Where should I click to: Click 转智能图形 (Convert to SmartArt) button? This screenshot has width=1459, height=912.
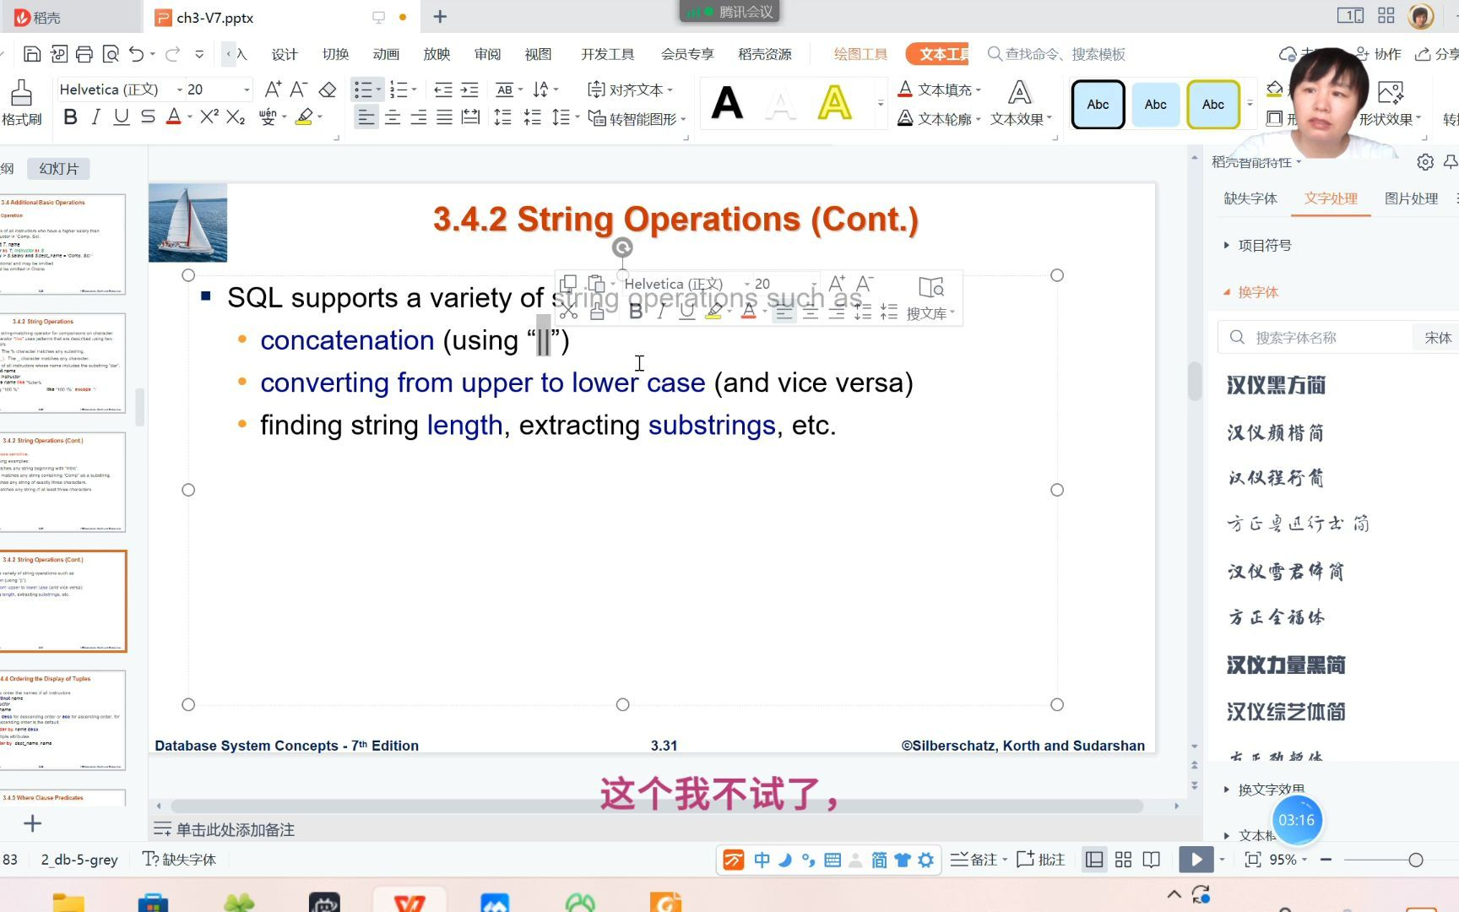(637, 118)
